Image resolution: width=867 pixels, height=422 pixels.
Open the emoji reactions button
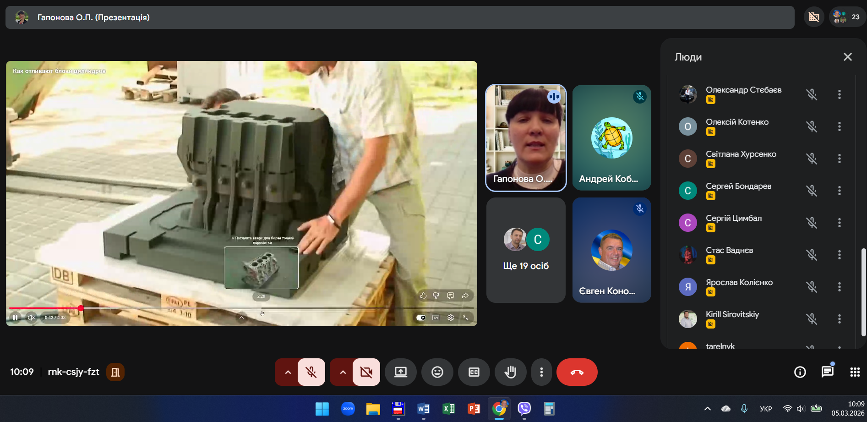tap(437, 372)
